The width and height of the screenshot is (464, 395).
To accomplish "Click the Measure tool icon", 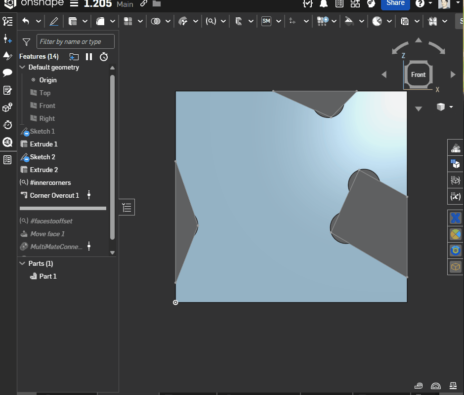I will tap(419, 386).
